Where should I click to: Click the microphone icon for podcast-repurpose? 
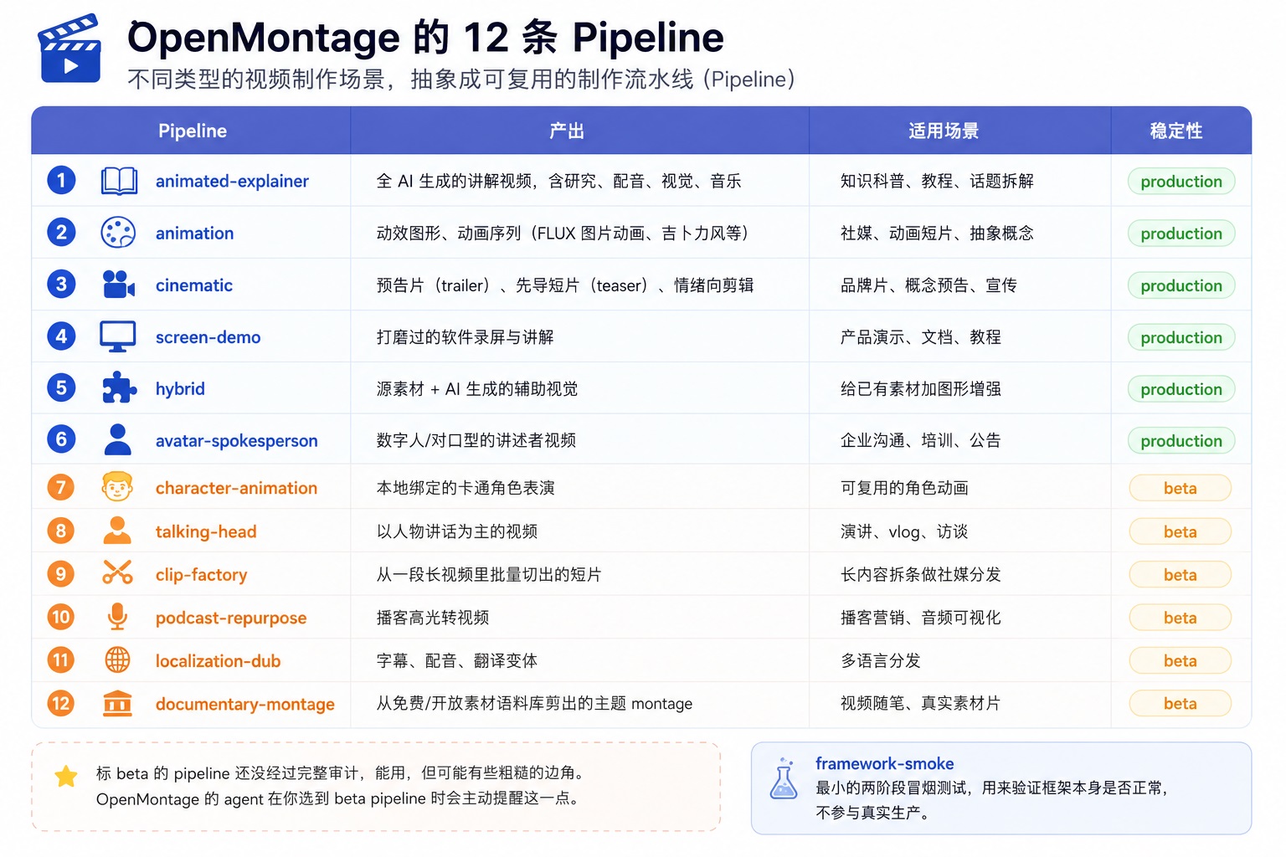(x=117, y=617)
